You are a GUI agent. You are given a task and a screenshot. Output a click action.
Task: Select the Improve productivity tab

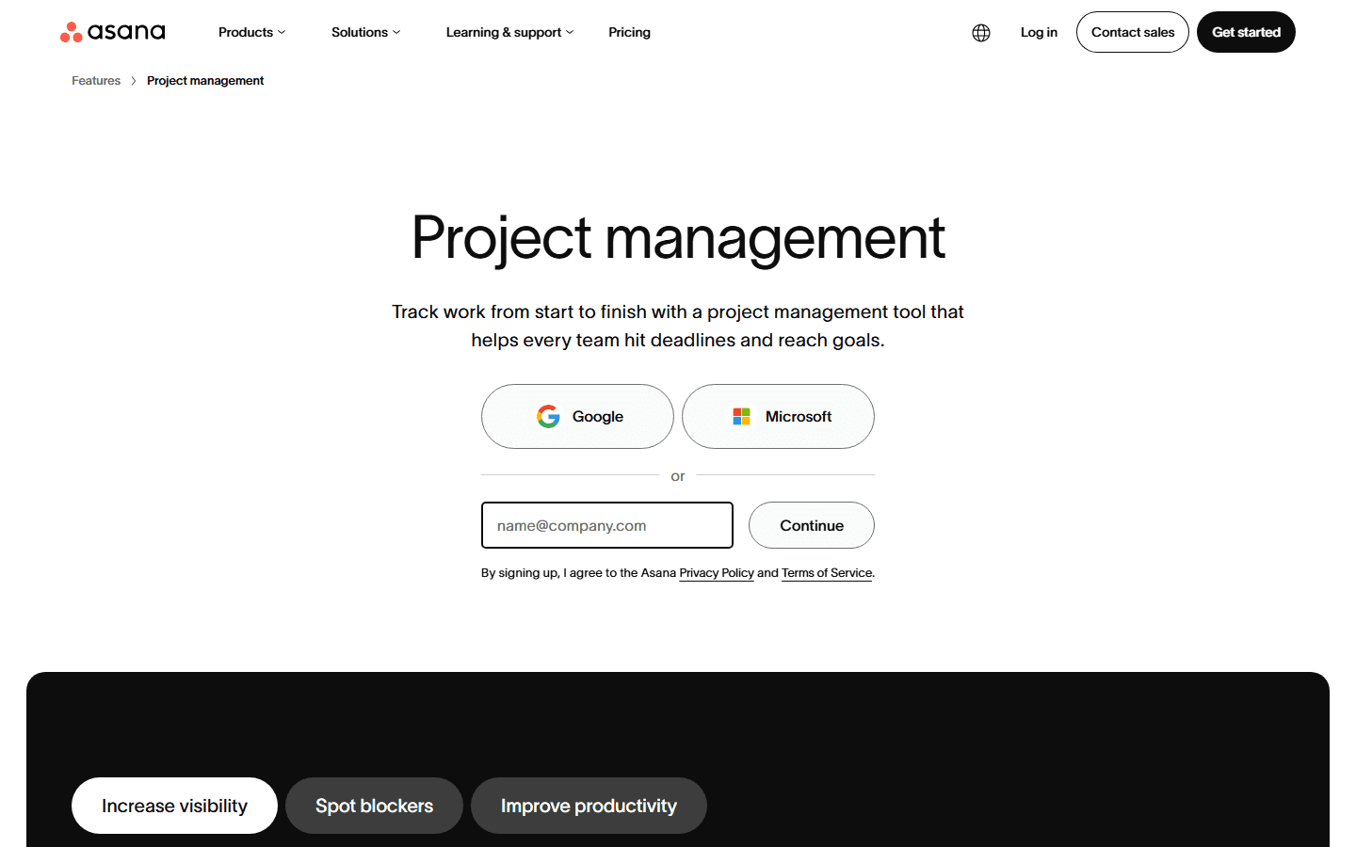pos(589,806)
